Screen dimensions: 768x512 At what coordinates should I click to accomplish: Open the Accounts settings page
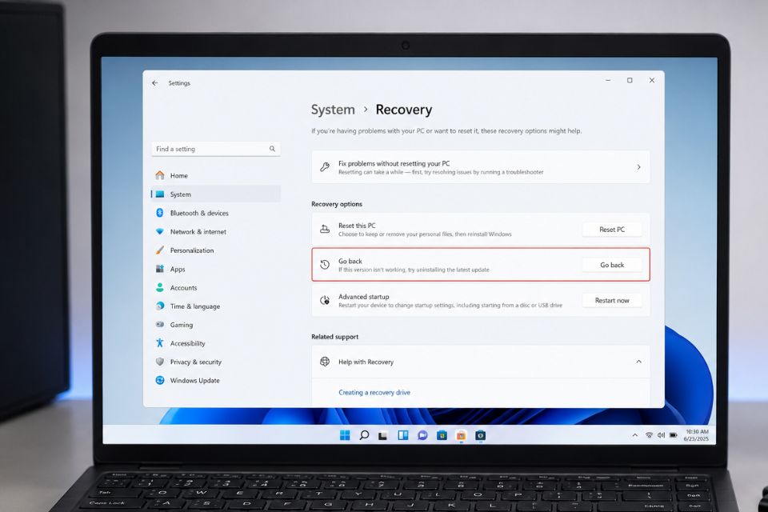click(x=216, y=288)
